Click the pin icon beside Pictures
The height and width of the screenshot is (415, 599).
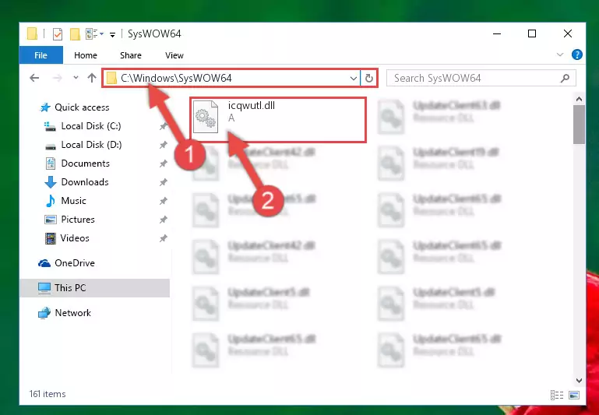point(164,220)
